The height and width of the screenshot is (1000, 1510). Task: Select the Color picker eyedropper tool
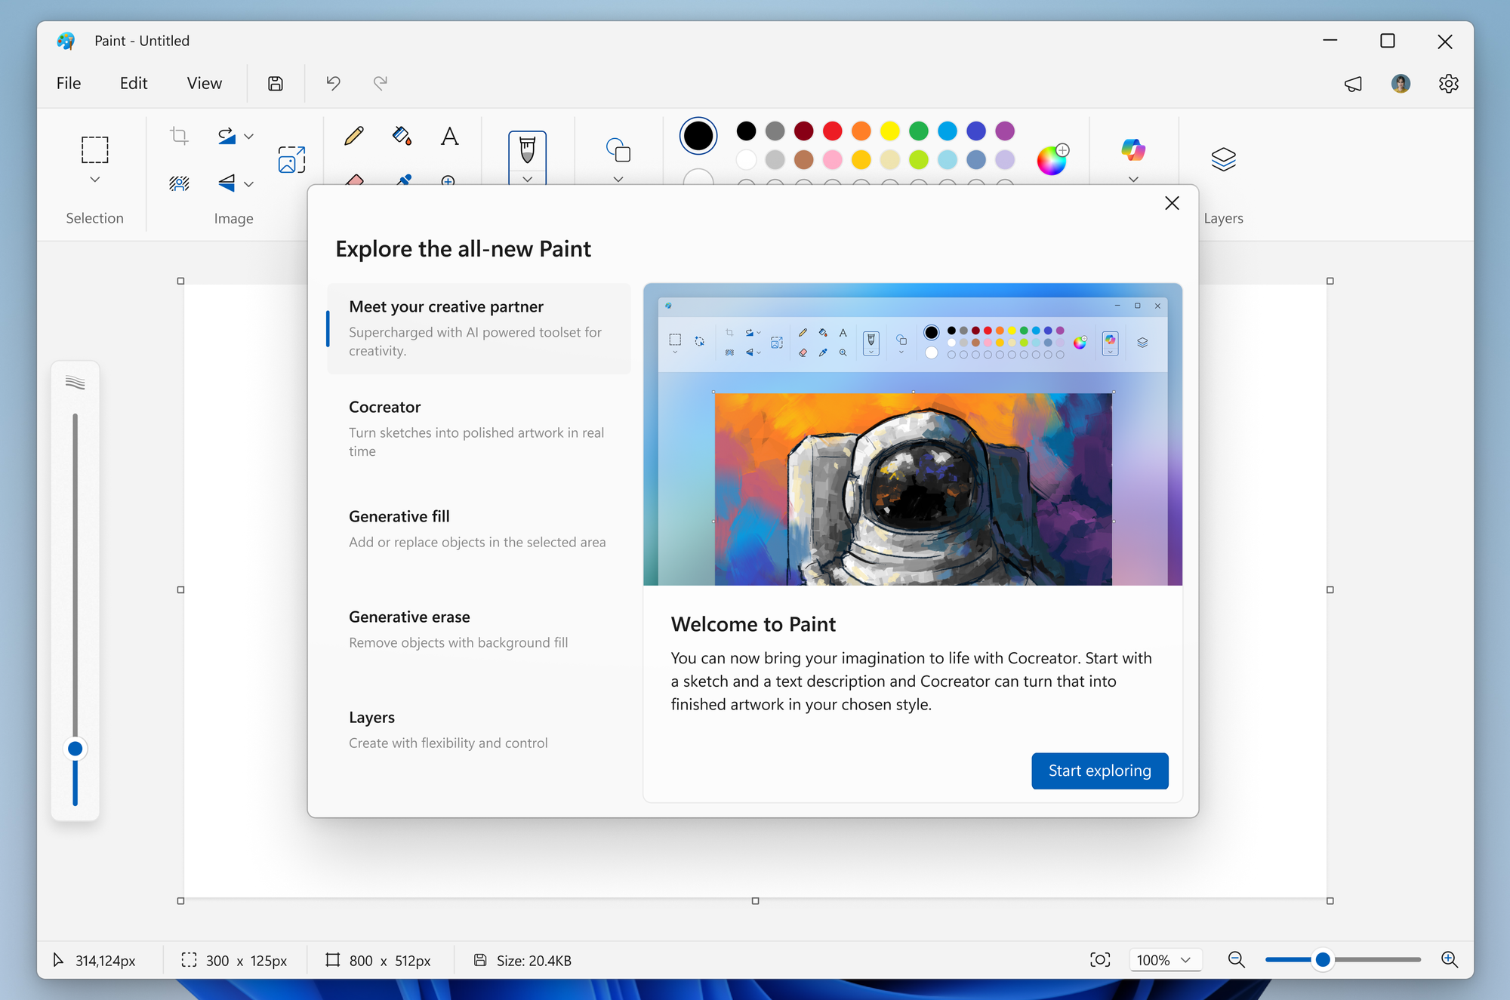pyautogui.click(x=402, y=181)
